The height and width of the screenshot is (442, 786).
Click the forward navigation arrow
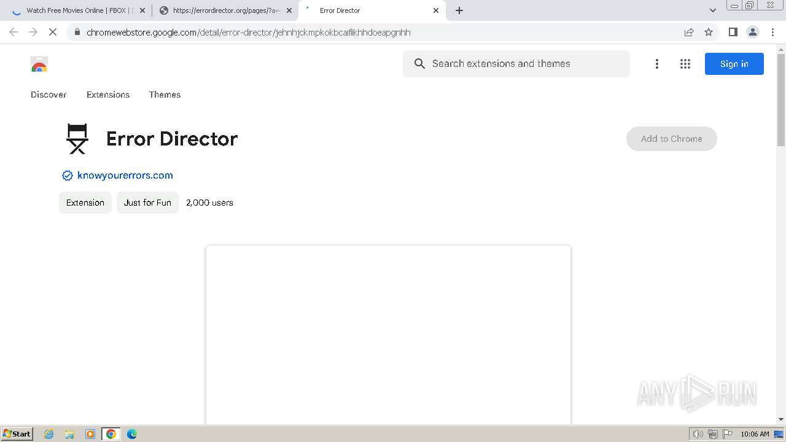(x=33, y=32)
